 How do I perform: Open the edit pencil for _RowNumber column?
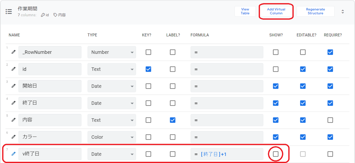[13, 52]
